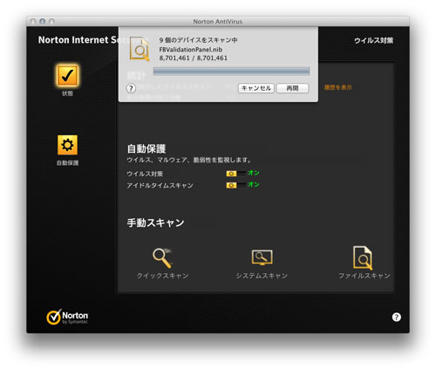Open the 自動保護 gear icon in sidebar

point(67,145)
